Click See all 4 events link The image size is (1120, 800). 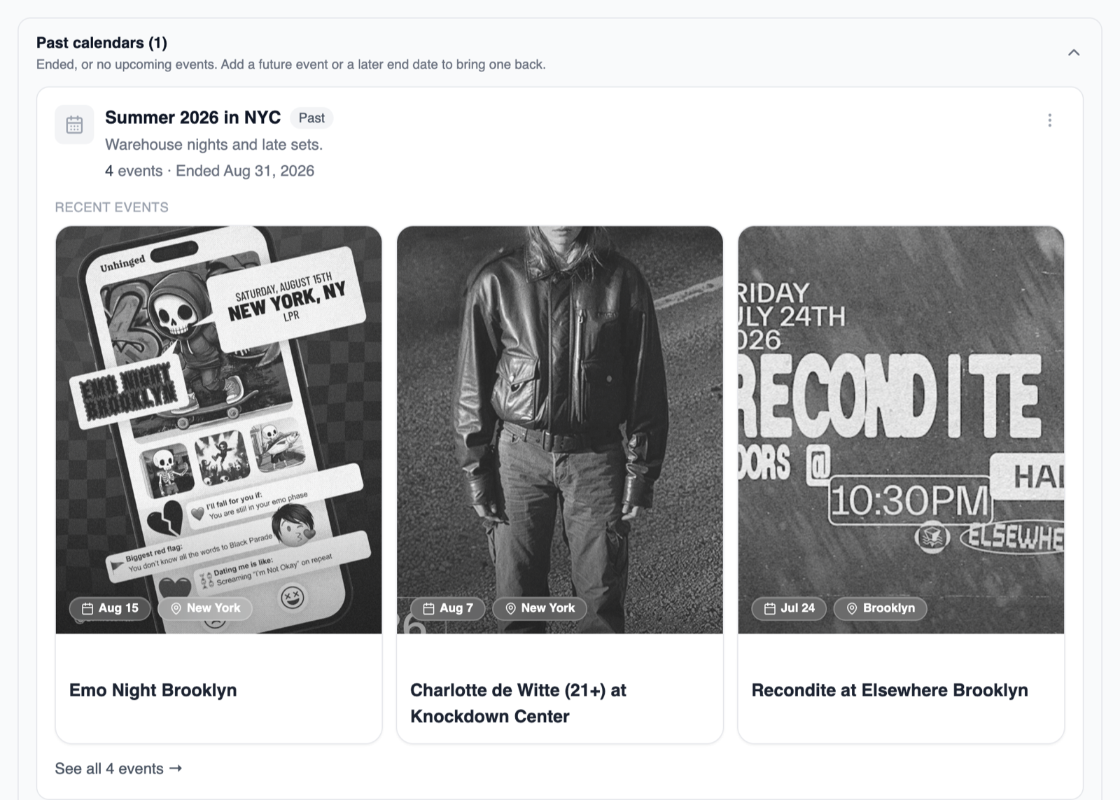[118, 769]
